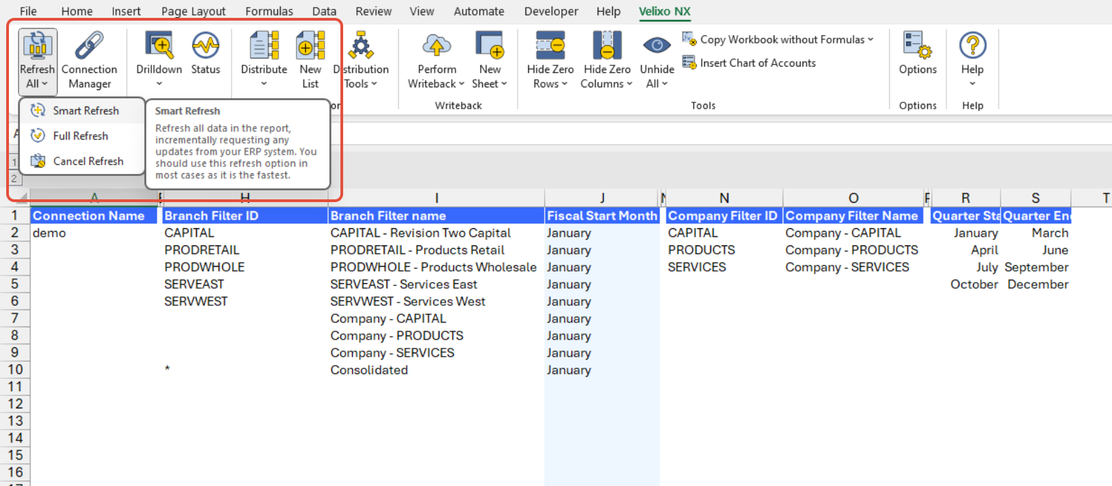
Task: Select the Company - PRODUCTS cell in column O
Action: coord(853,250)
